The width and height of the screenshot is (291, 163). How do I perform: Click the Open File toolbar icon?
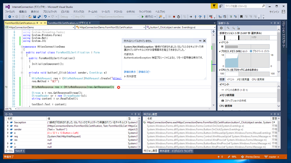pos(30,17)
